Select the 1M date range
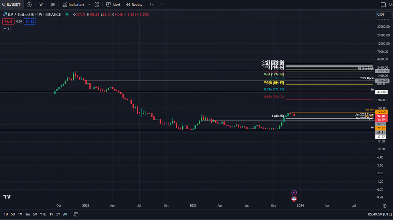 pos(20,214)
